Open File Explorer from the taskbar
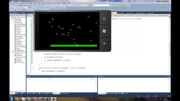 tap(24, 99)
